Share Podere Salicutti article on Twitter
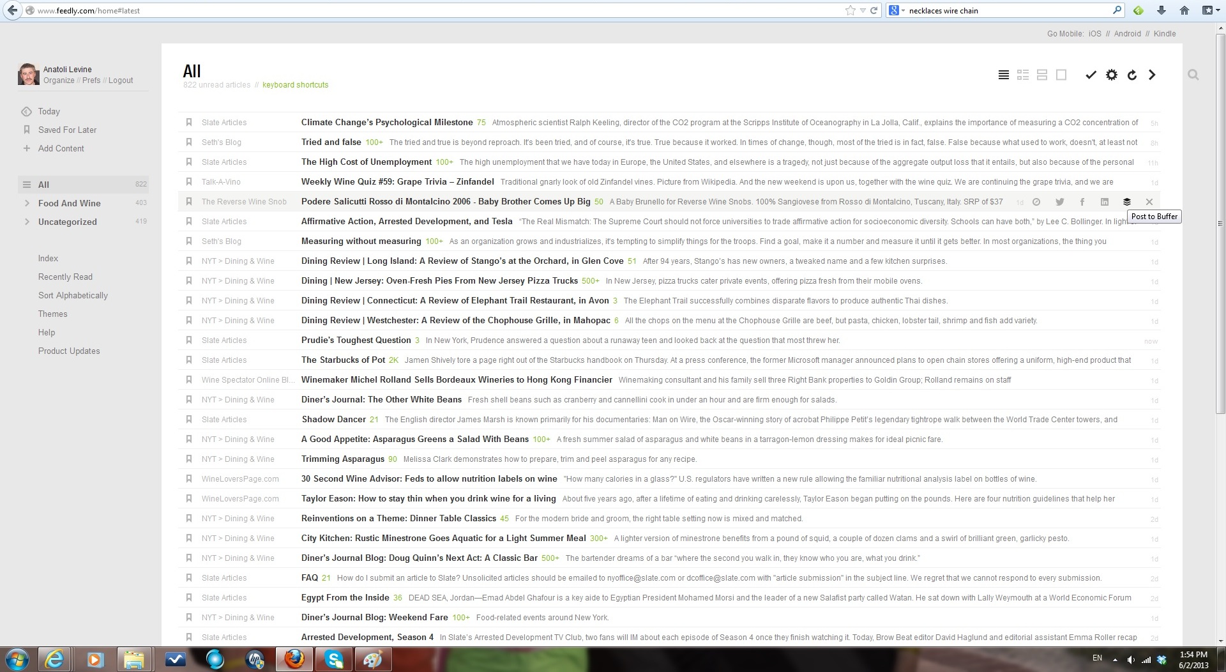Image resolution: width=1226 pixels, height=672 pixels. click(x=1060, y=202)
